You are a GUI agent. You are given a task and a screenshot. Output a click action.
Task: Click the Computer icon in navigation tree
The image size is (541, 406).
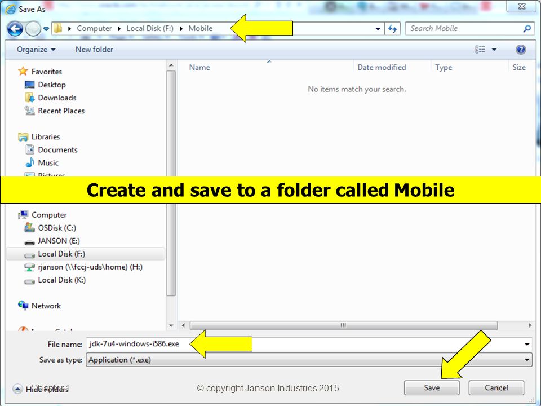[23, 215]
